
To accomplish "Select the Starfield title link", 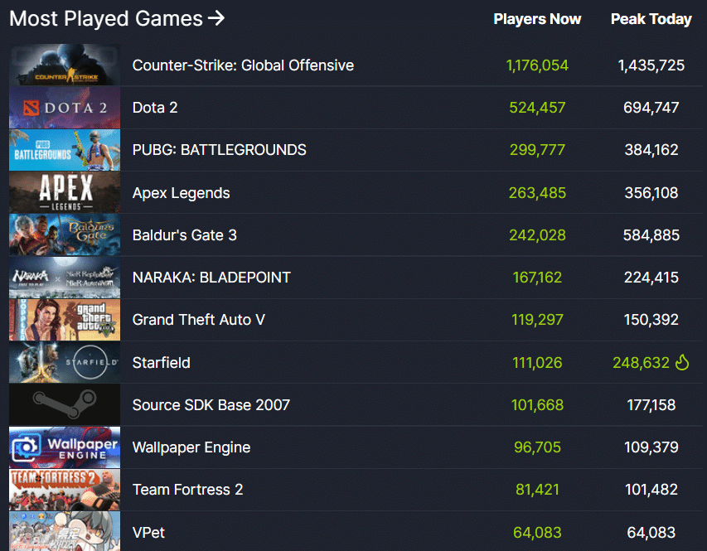I will coord(162,363).
